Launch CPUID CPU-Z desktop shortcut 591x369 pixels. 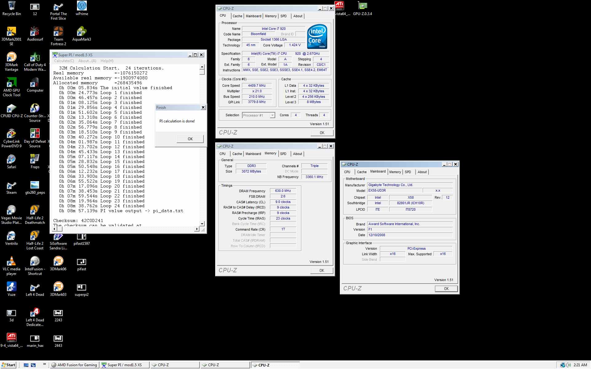pyautogui.click(x=11, y=110)
